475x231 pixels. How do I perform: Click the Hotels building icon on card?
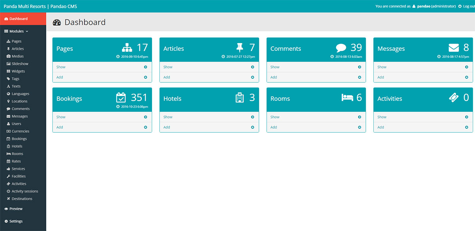coord(239,97)
